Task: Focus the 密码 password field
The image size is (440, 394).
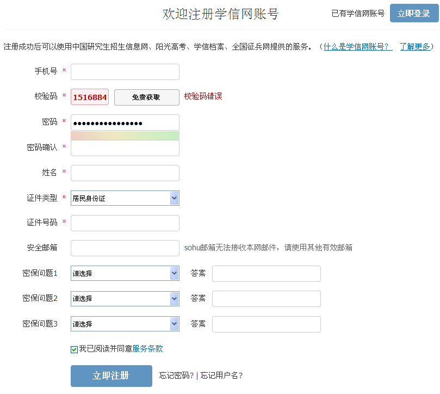Action: coord(125,122)
